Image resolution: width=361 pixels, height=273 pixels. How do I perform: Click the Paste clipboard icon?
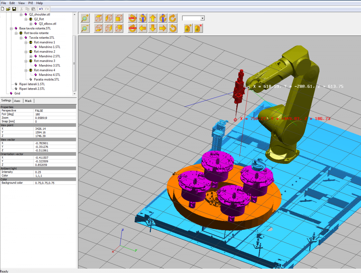click(x=33, y=9)
